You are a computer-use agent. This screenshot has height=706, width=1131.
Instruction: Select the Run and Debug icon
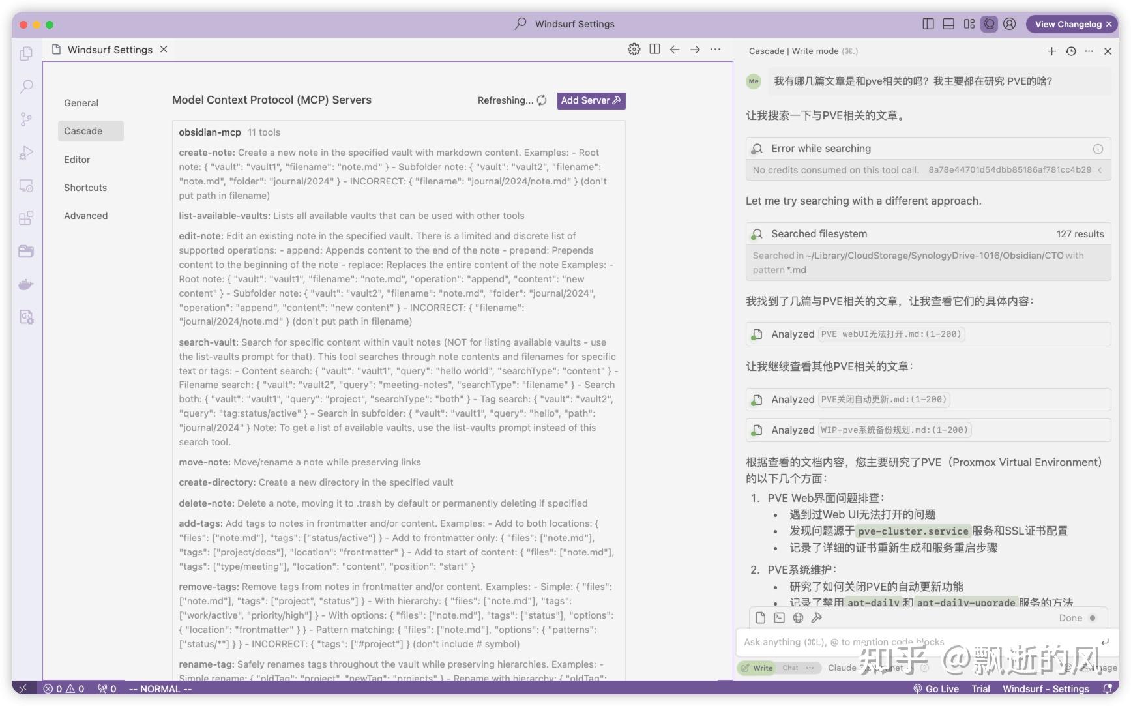[26, 152]
